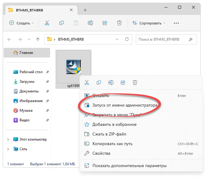Open Рабочий стол in the sidebar
The image size is (207, 177).
(27, 72)
